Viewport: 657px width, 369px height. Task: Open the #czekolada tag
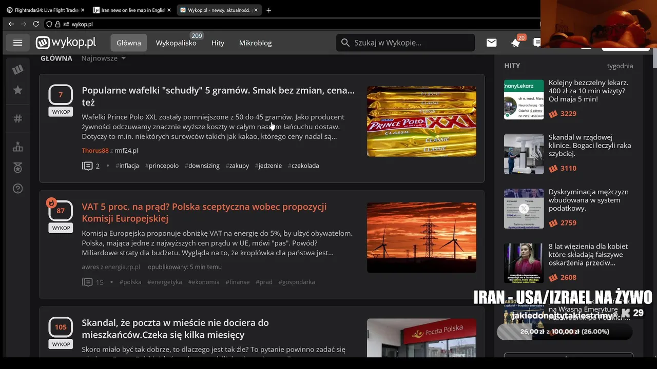click(x=303, y=166)
